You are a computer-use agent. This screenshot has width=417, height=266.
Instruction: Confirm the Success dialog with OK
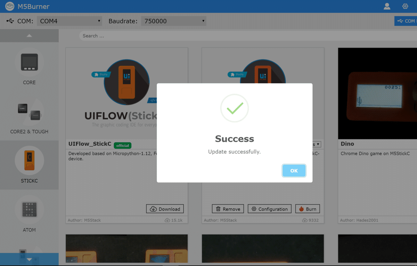(x=294, y=171)
